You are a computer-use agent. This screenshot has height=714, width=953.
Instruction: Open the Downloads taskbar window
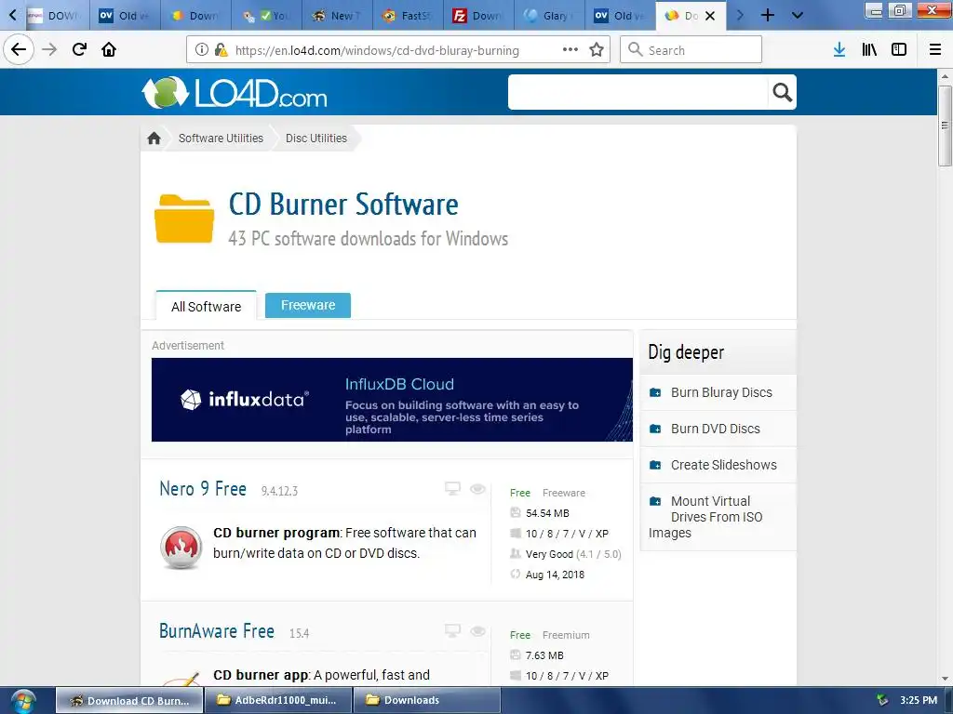point(426,700)
